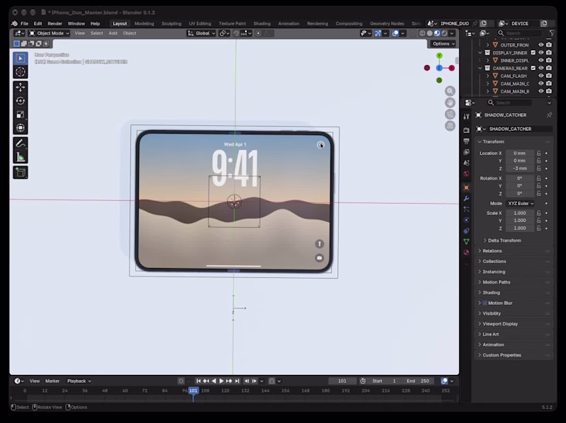Hide OUTER_FRON object with its eye icon
This screenshot has width=566, height=423.
tap(541, 45)
